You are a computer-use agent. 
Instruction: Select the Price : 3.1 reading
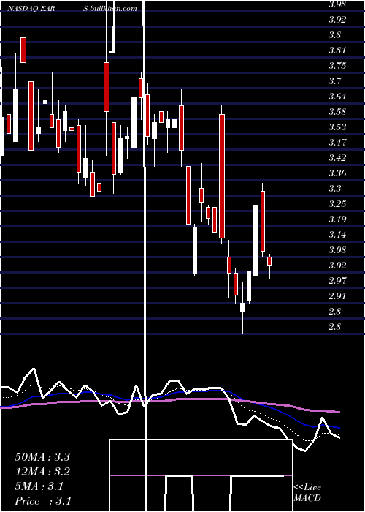[x=42, y=501]
